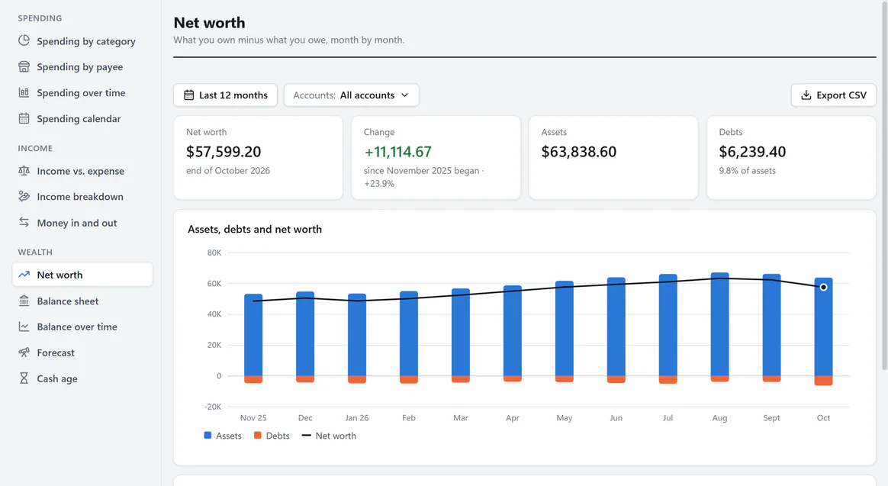Click the scales icon beside Income vs. expense
The image size is (888, 486).
pyautogui.click(x=24, y=170)
